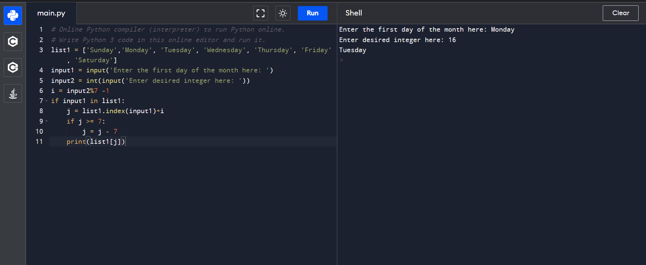This screenshot has height=265, width=646.
Task: Open the Java compiler icon
Action: point(13,93)
